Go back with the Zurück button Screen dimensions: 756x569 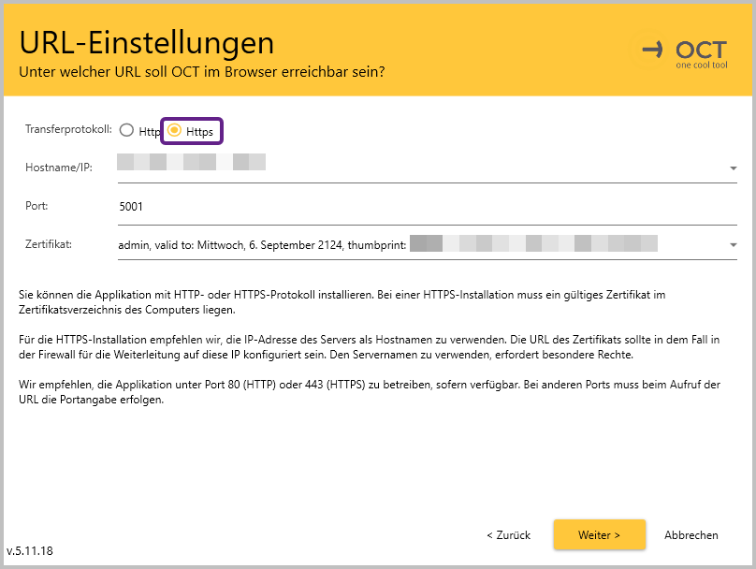508,535
